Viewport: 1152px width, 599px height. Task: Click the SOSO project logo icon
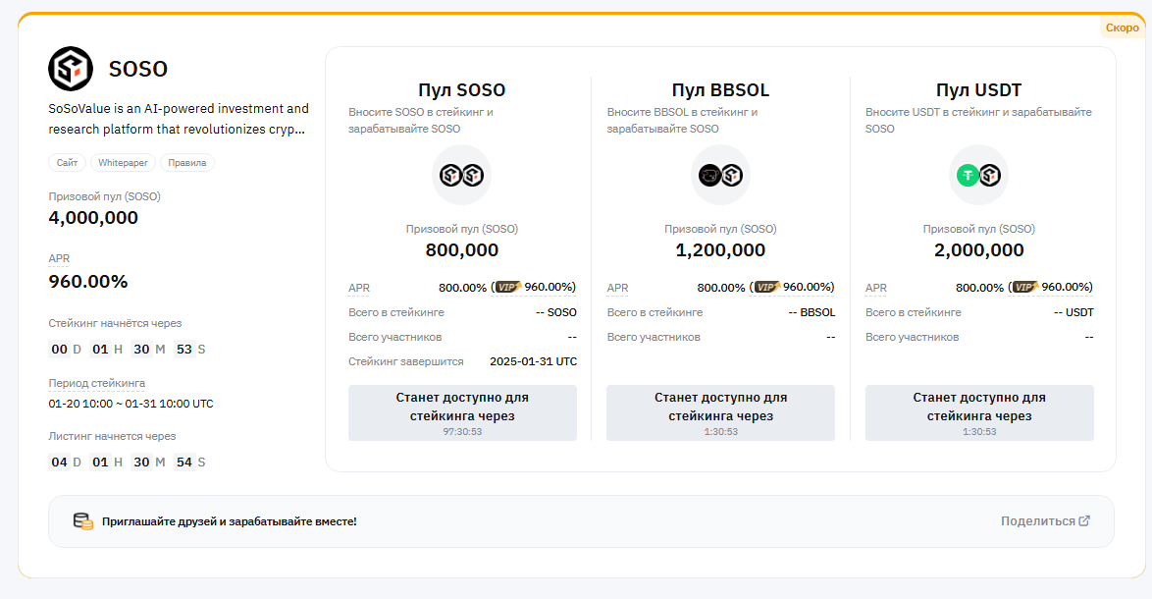click(71, 69)
